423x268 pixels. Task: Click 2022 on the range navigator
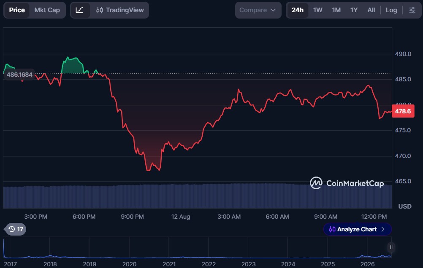[x=209, y=264]
